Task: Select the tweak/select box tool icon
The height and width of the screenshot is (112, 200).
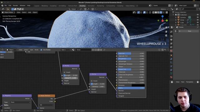Action: (x=8, y=9)
